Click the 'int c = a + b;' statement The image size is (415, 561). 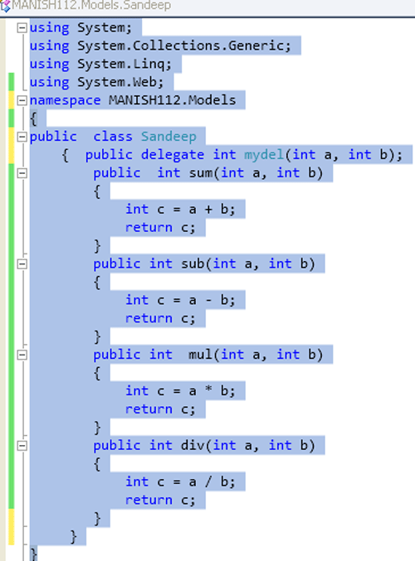[x=180, y=210]
